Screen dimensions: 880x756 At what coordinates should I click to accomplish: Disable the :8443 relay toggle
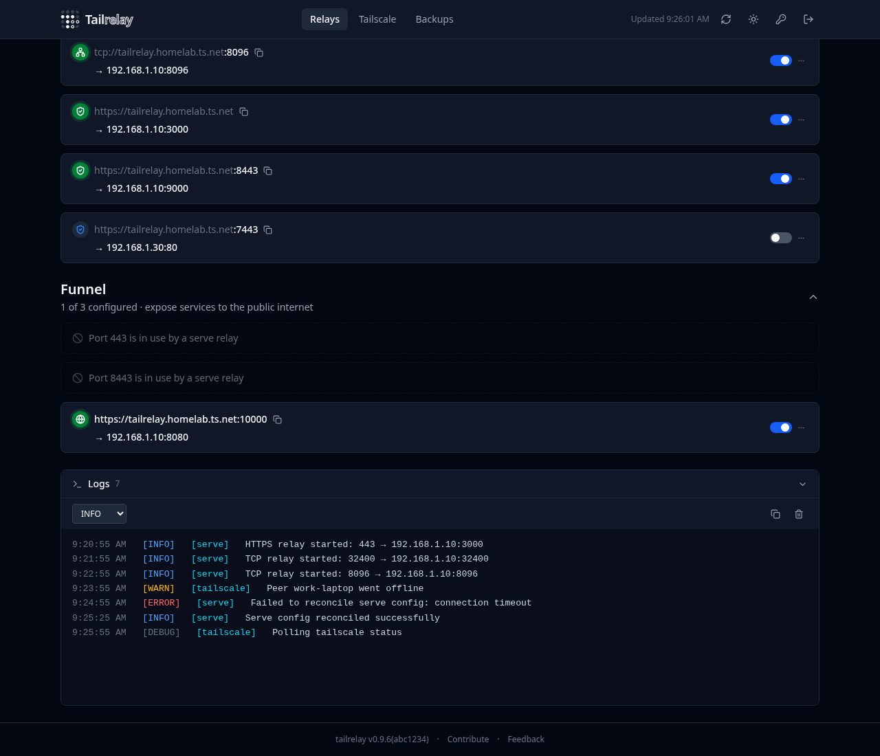(781, 179)
